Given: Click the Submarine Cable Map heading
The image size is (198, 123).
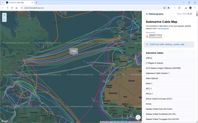Looking at the screenshot, I should pyautogui.click(x=161, y=22).
